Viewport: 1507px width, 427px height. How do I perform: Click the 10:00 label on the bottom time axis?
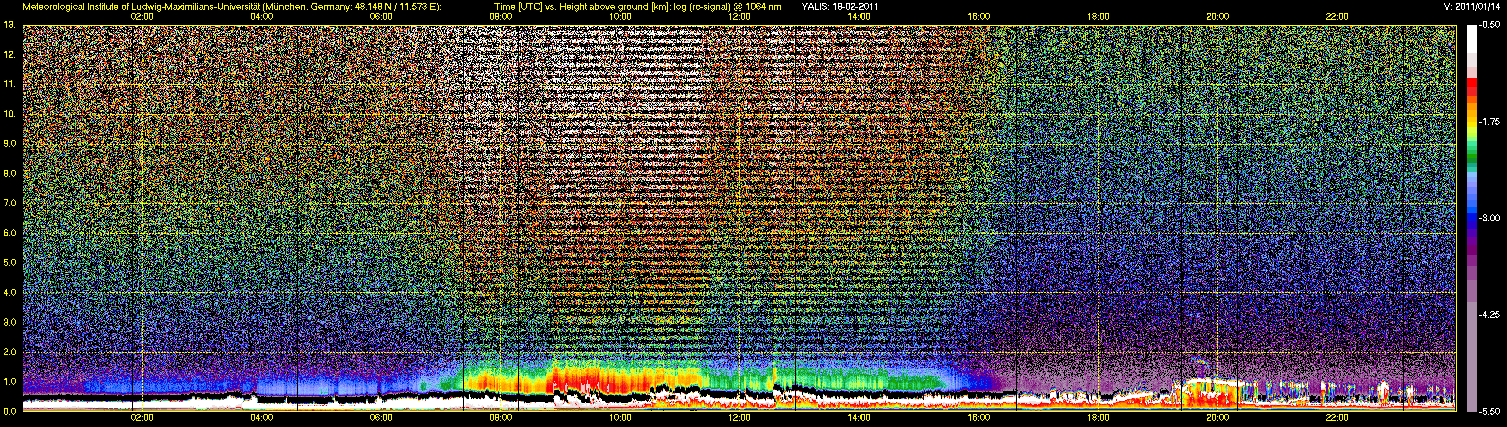pyautogui.click(x=620, y=418)
